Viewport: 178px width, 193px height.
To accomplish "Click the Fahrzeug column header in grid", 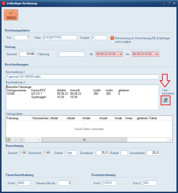I will [x=19, y=118].
